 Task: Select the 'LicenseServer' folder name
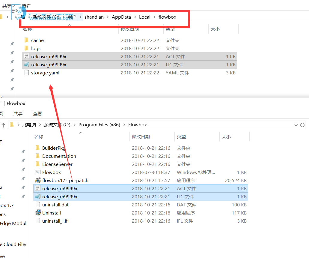[x=57, y=164]
